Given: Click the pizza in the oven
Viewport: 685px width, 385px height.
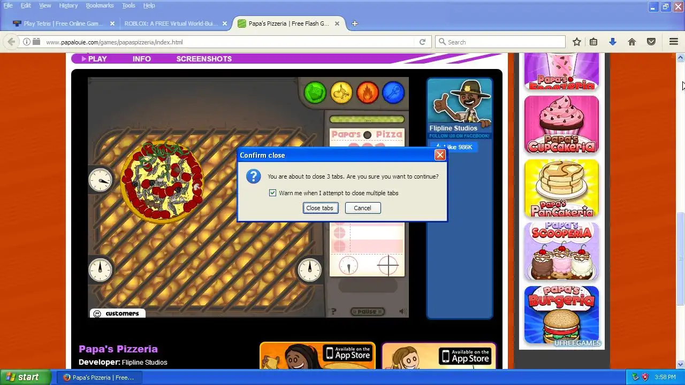Looking at the screenshot, I should pos(162,182).
